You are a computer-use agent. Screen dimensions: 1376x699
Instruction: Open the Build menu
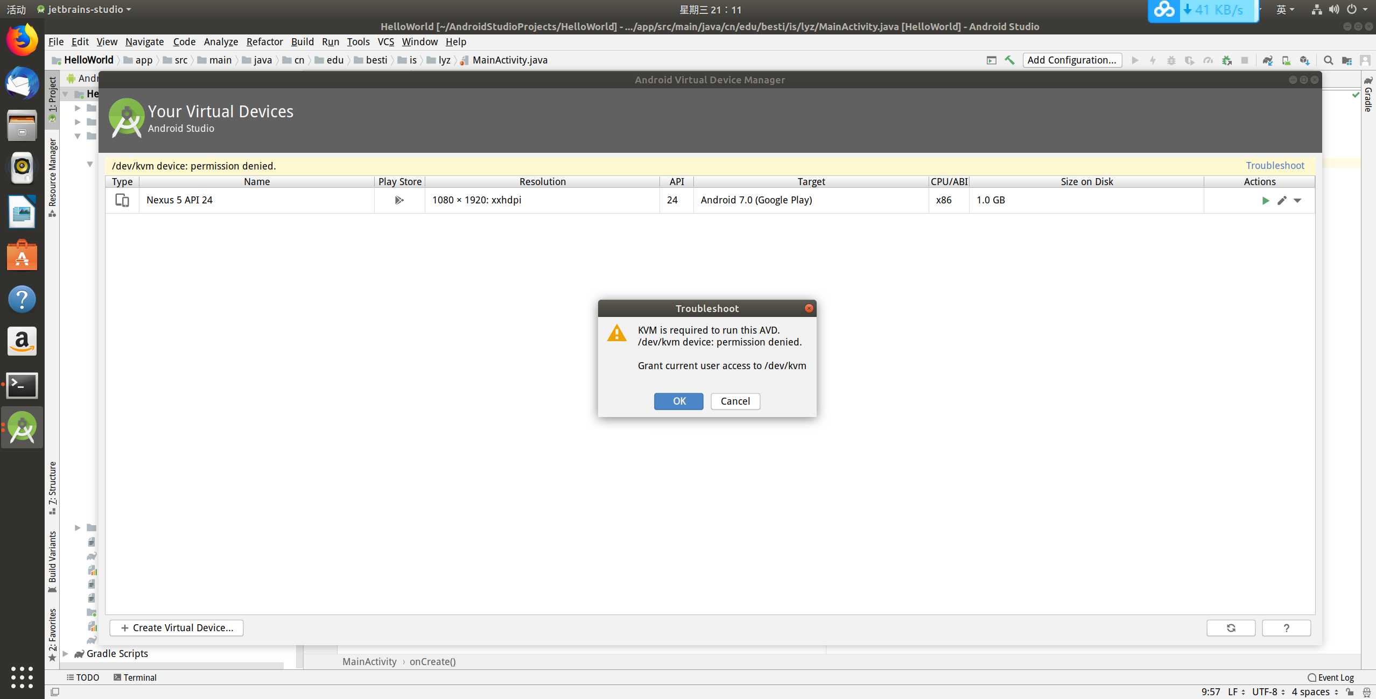point(302,42)
